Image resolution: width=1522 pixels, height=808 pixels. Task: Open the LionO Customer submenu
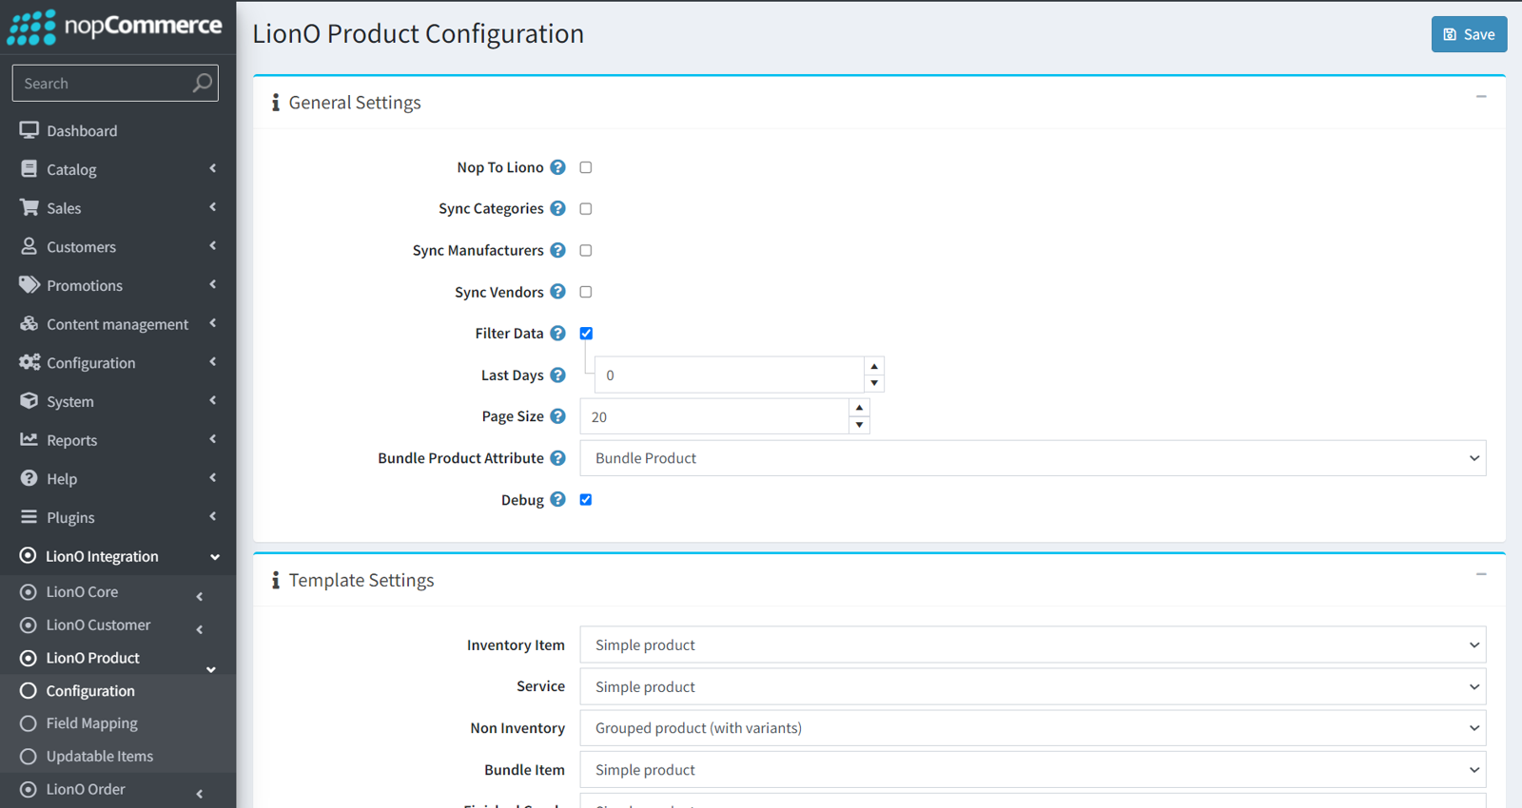coord(118,625)
